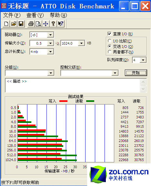The height and width of the screenshot is (186, 151).
Task: Click the 128.0 transfer size label
Action: [x=12, y=146]
